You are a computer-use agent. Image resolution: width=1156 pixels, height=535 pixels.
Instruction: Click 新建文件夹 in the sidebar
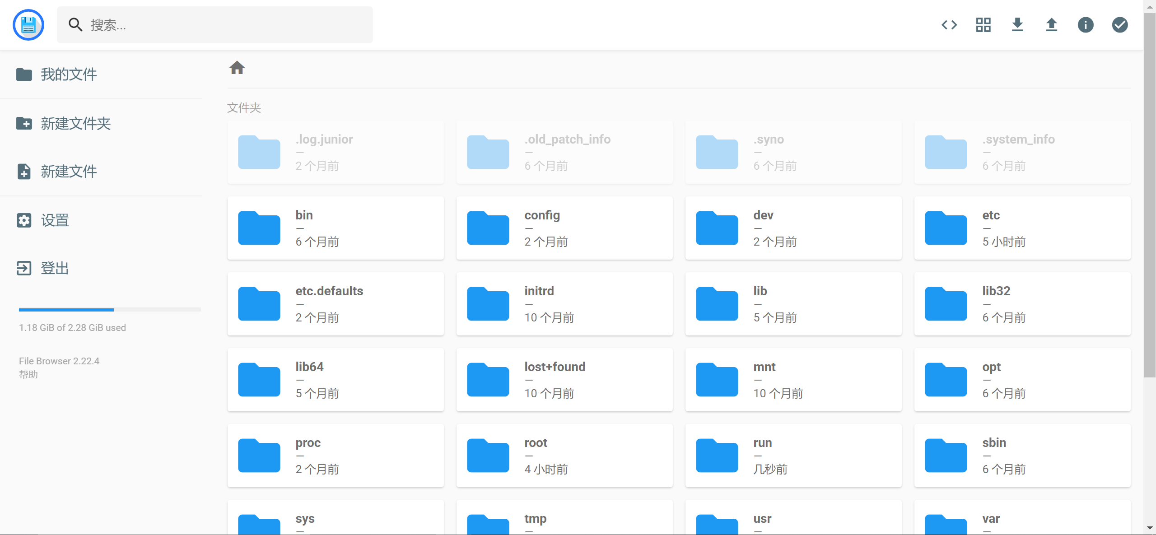75,123
